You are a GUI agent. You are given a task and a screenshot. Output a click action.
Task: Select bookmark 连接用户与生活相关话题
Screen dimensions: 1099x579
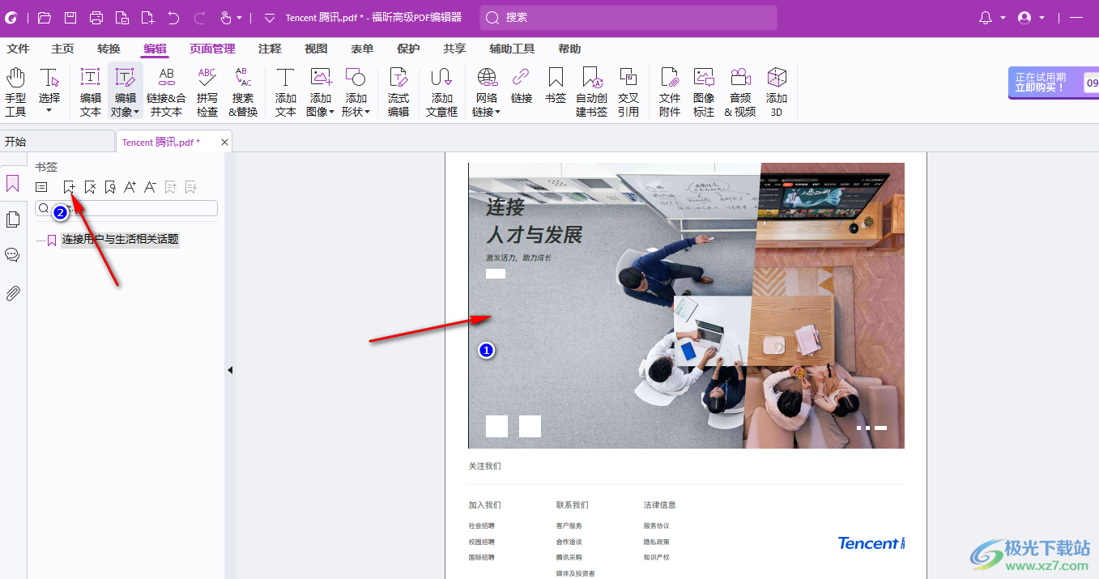pyautogui.click(x=120, y=238)
